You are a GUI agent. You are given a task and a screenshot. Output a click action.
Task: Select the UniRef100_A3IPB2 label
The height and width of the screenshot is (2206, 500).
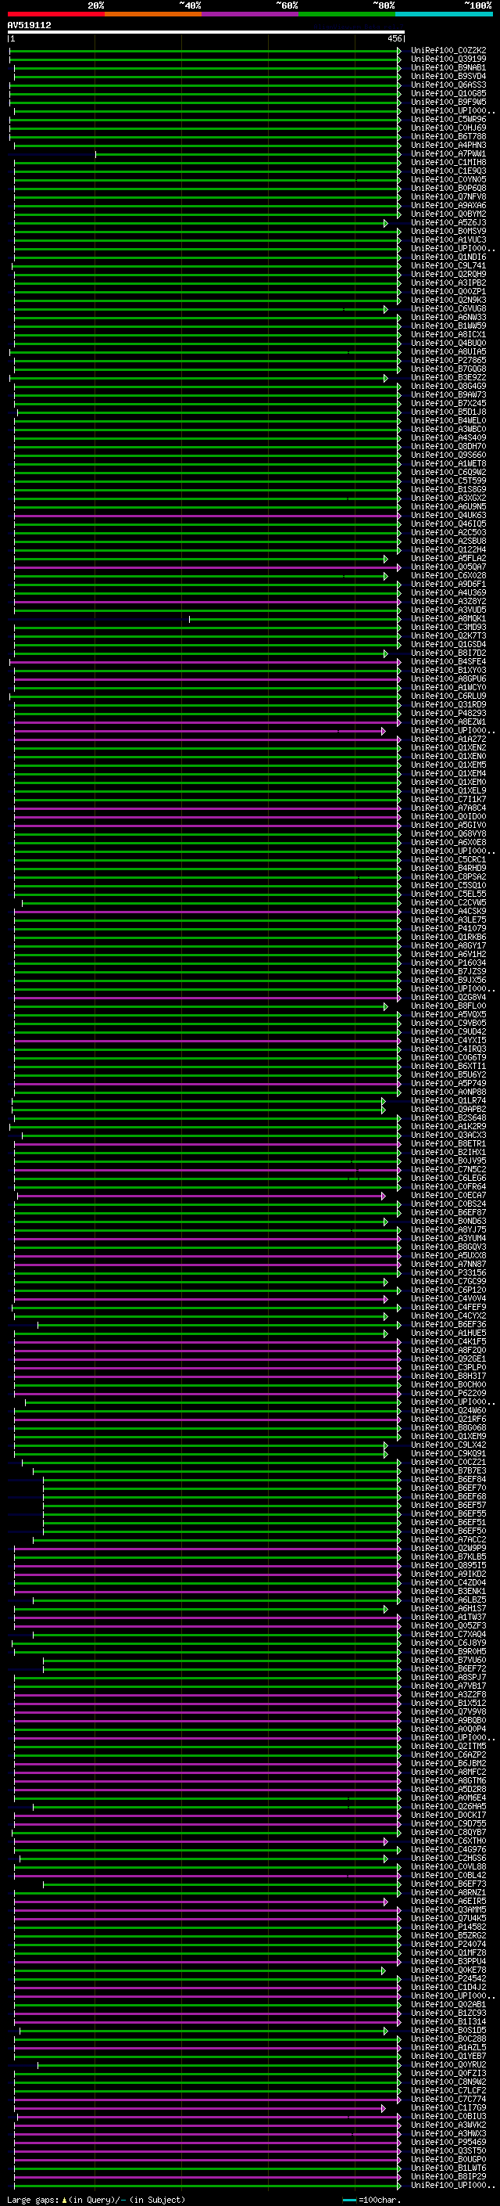tap(448, 282)
